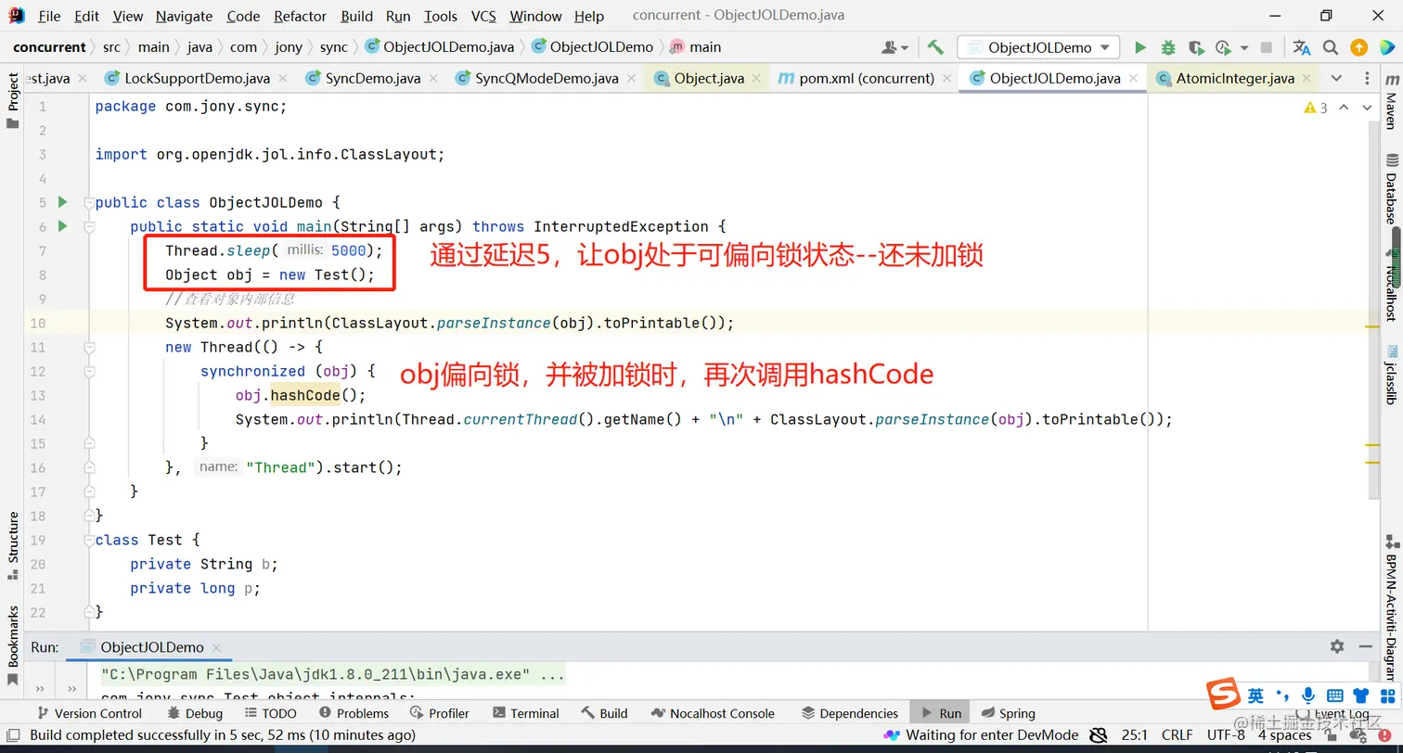Click the 25:1 caret position indicator
Viewport: 1403px width, 753px height.
point(1134,735)
